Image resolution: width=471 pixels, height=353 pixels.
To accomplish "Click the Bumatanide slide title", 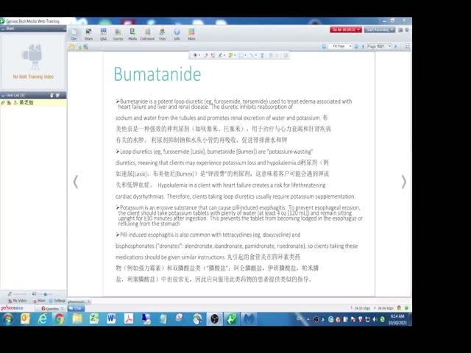I will pyautogui.click(x=157, y=74).
